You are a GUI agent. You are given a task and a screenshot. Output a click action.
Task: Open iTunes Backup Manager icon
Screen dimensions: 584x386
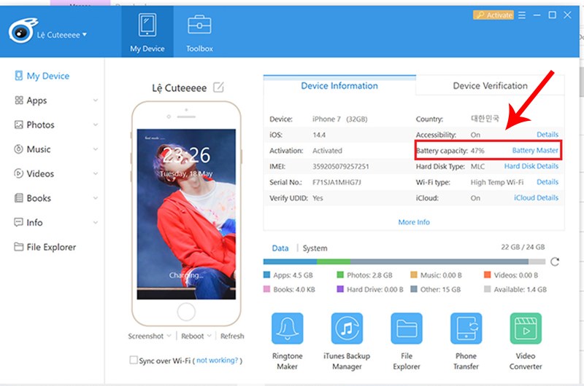pyautogui.click(x=347, y=328)
